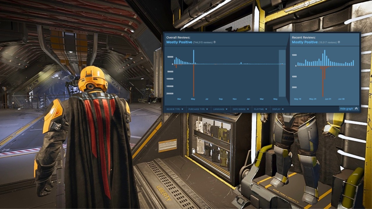Click the '(19,617 reviews)' count text

[x=328, y=42]
